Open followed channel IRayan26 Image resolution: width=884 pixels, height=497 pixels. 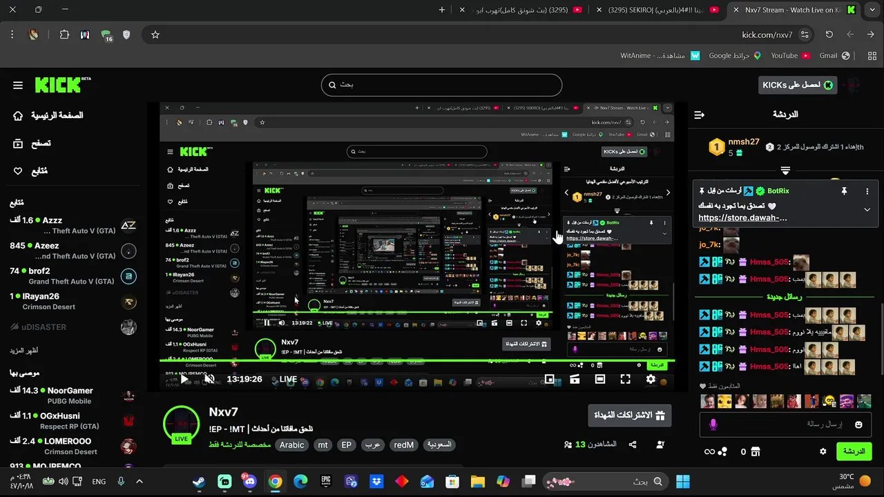tap(73, 302)
